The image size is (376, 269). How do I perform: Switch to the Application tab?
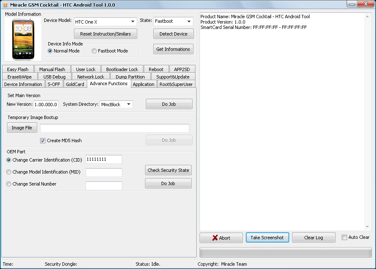[143, 84]
